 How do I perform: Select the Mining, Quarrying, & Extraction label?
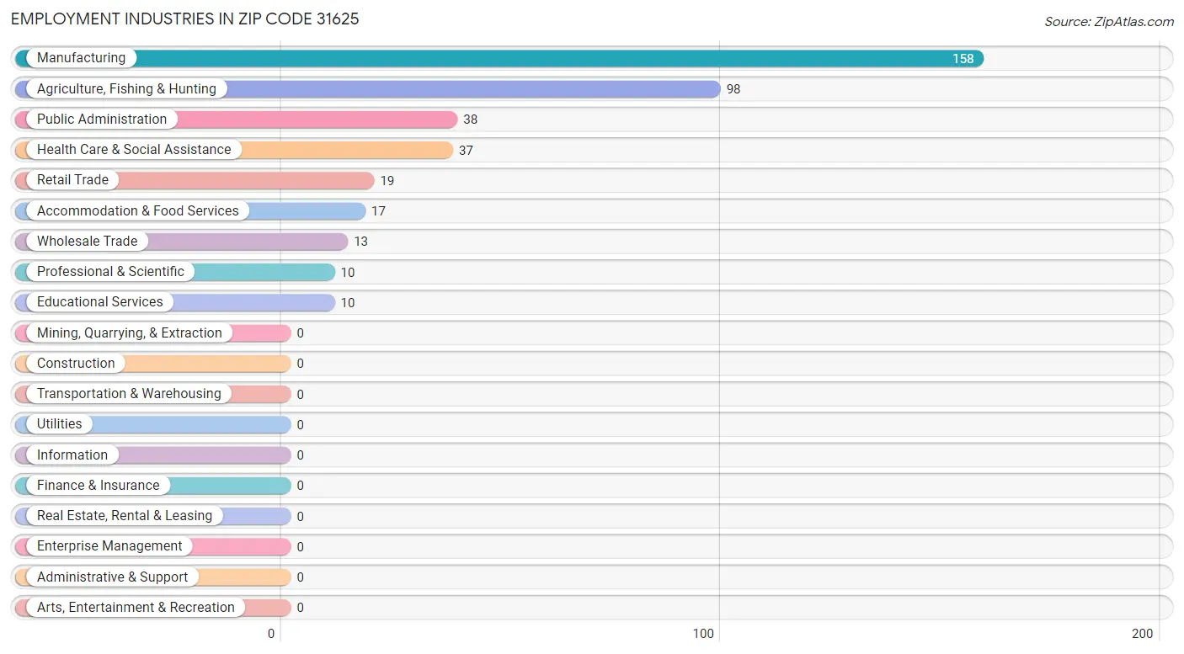130,332
